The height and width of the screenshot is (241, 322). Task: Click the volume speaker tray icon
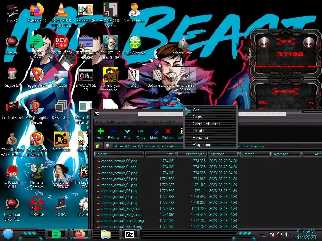pyautogui.click(x=287, y=234)
